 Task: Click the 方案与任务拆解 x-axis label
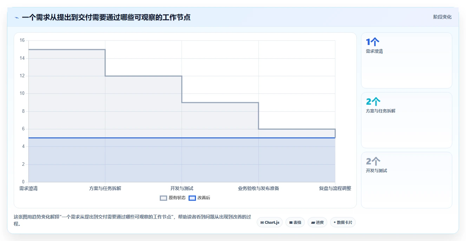click(x=105, y=188)
